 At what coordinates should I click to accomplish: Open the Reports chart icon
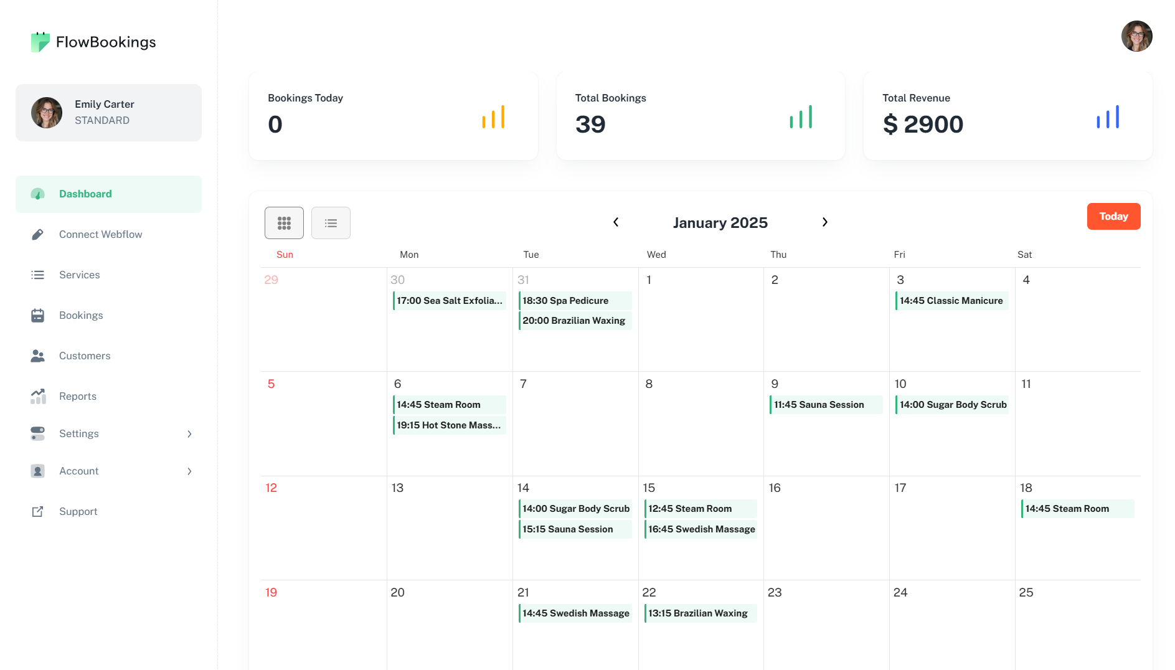37,396
